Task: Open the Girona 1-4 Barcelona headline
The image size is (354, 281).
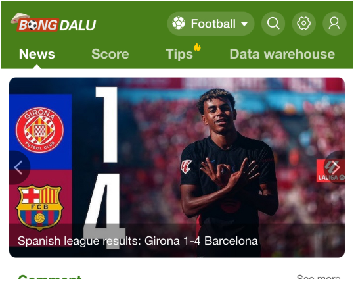Action: tap(138, 241)
